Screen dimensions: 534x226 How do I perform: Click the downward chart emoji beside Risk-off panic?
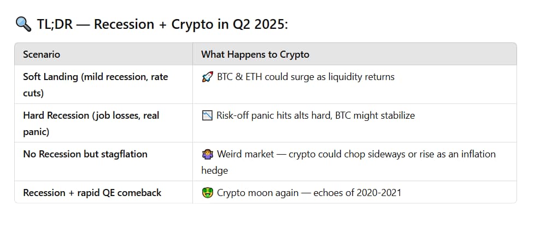[x=207, y=115]
